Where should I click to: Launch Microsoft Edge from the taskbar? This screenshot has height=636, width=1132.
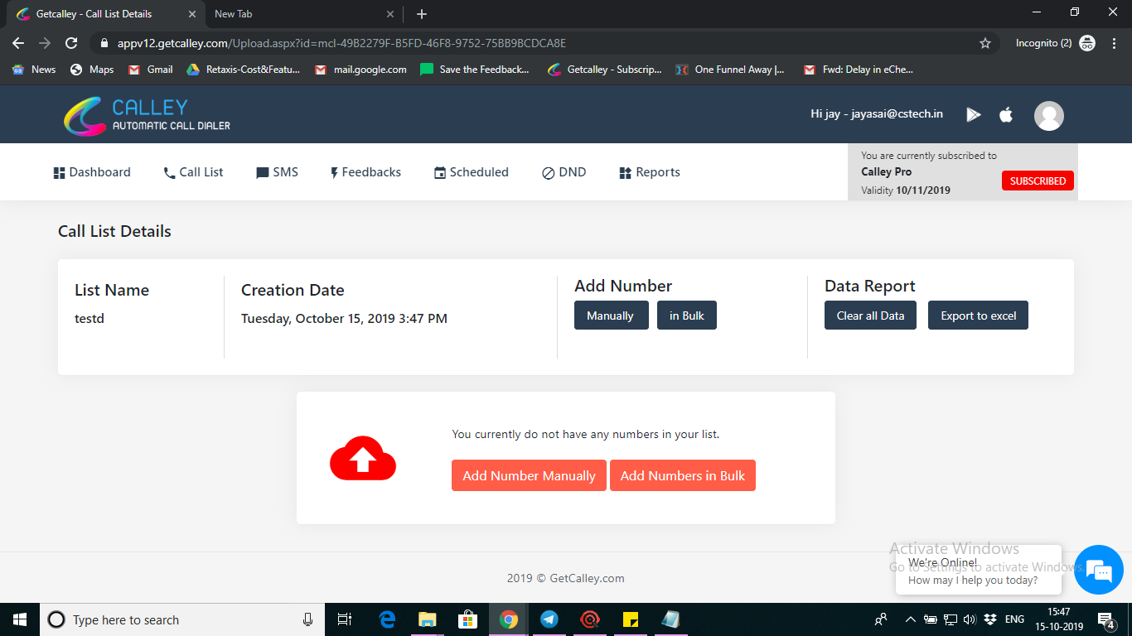(387, 619)
